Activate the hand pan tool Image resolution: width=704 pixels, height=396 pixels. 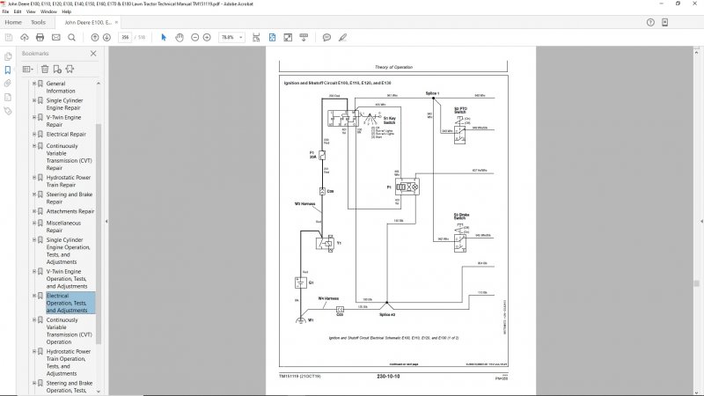click(x=180, y=38)
